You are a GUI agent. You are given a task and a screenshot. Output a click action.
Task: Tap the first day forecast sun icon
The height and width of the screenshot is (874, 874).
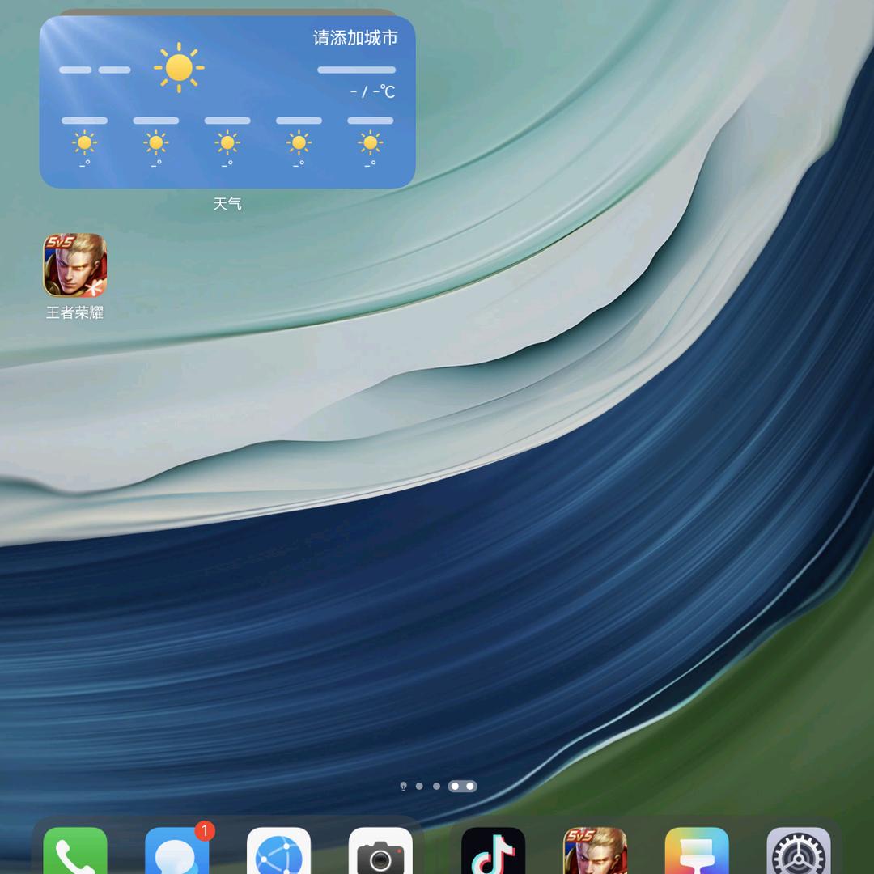[x=84, y=143]
